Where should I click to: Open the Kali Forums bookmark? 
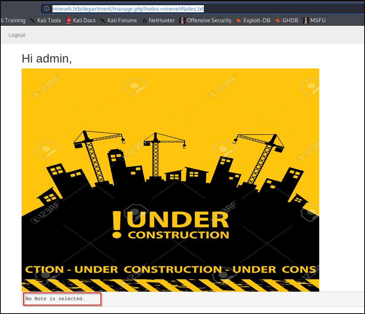tap(118, 20)
